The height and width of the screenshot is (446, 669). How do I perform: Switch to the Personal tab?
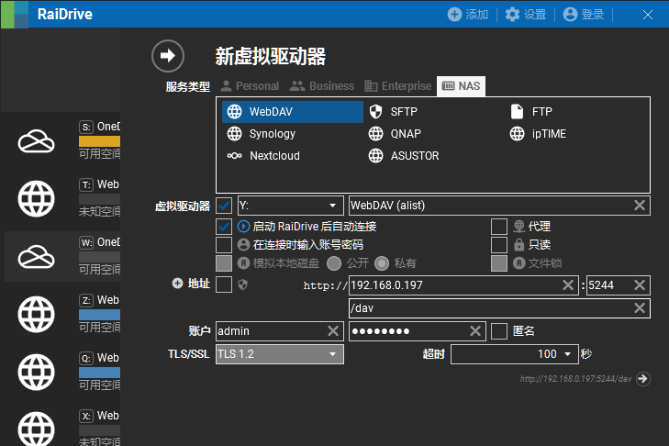pyautogui.click(x=250, y=86)
